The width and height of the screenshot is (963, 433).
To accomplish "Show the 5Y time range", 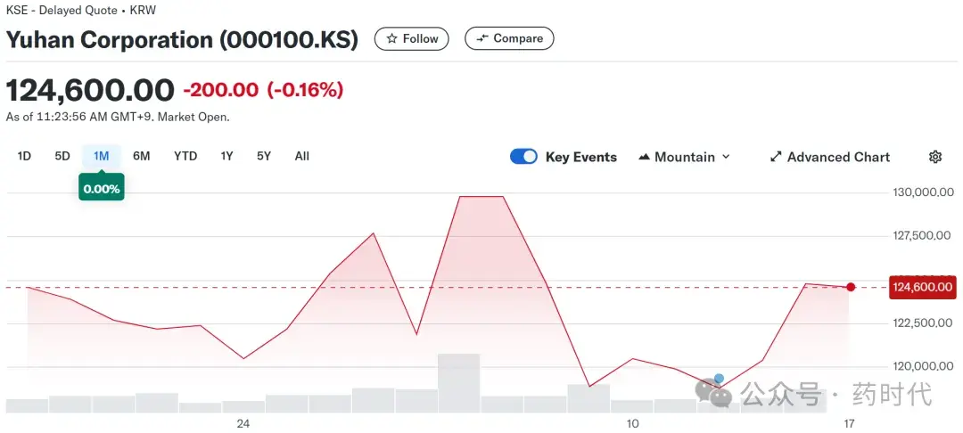I will click(x=264, y=156).
